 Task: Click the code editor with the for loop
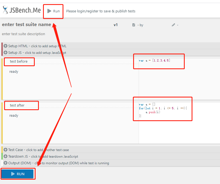coord(179,123)
